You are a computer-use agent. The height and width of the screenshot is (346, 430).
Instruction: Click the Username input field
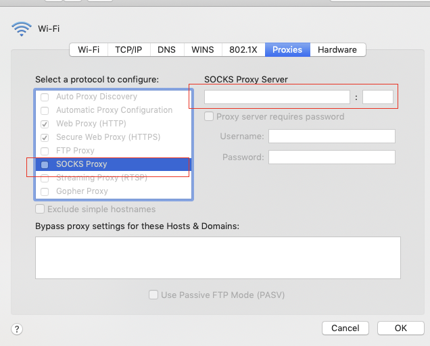point(332,137)
